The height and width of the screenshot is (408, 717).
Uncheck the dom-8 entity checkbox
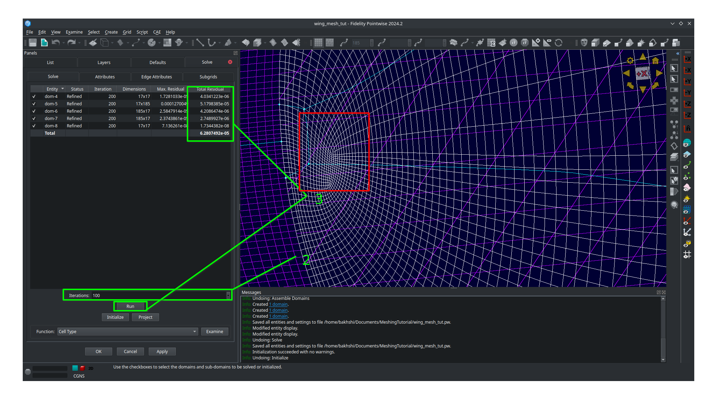pyautogui.click(x=34, y=126)
